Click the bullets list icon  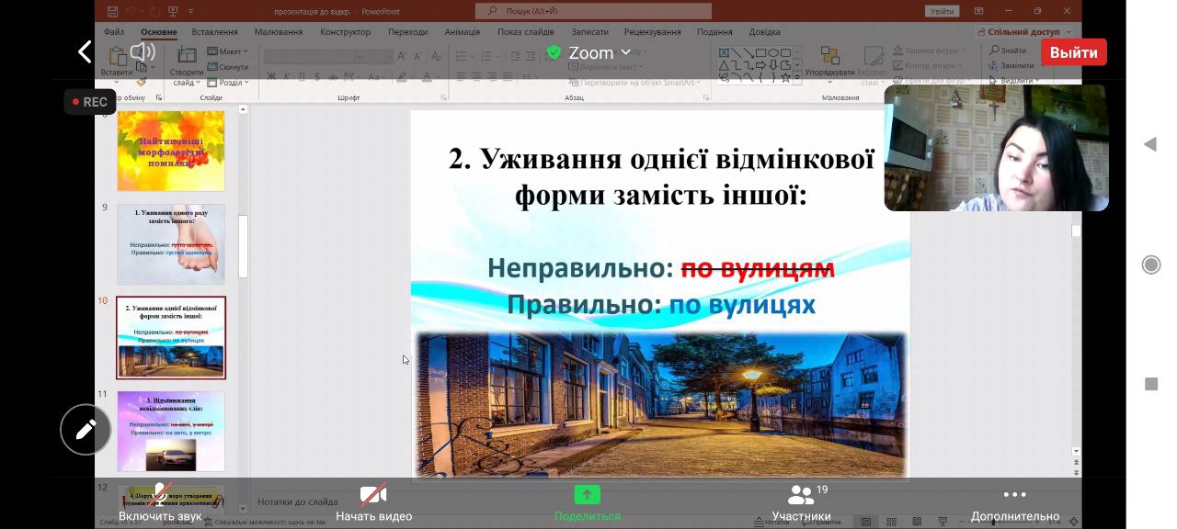[x=463, y=56]
